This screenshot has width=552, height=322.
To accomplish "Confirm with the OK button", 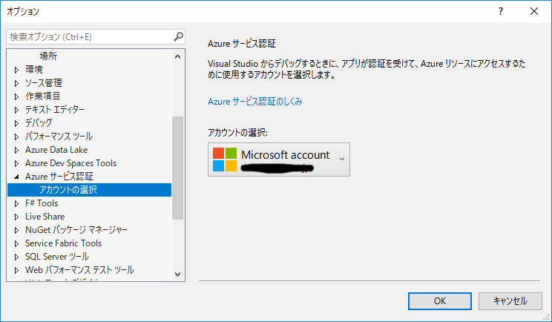I will pos(440,301).
